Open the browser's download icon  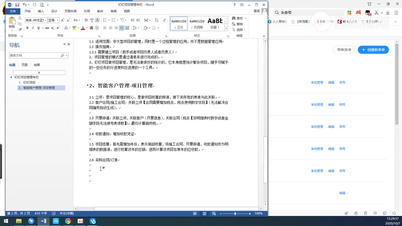click(x=388, y=13)
